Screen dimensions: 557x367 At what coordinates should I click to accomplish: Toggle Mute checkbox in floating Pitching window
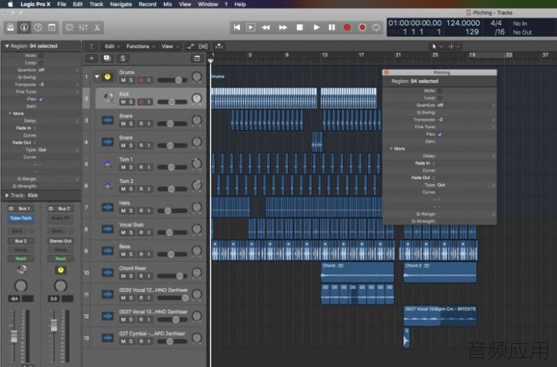click(440, 91)
